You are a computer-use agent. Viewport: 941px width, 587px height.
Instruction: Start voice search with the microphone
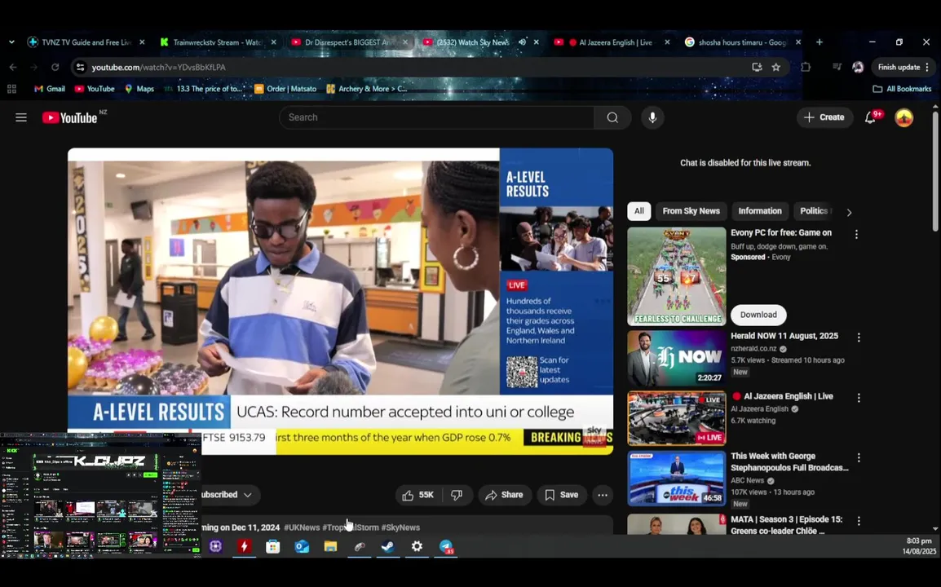click(652, 117)
